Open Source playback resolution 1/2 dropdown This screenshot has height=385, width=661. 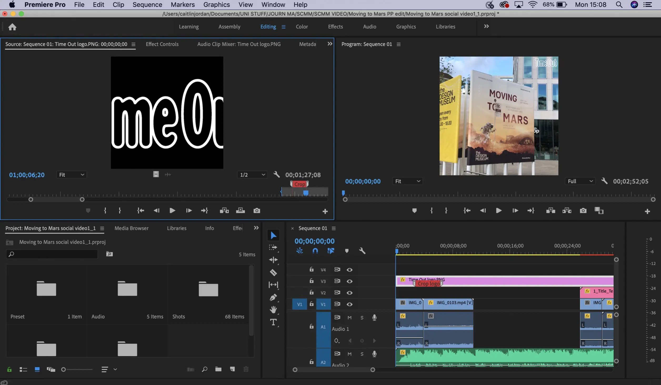252,175
